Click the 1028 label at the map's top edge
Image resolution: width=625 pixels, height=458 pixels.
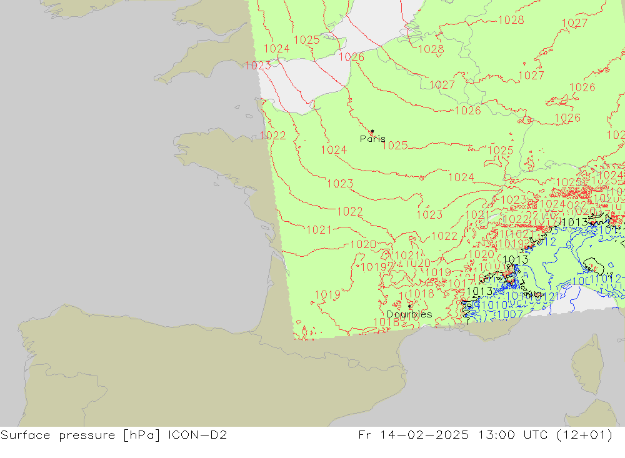[x=511, y=20]
